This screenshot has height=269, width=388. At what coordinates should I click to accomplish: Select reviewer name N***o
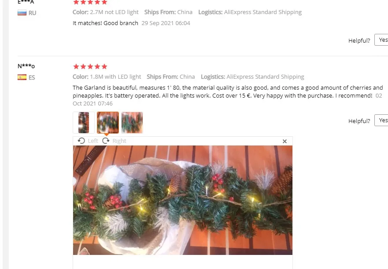click(26, 66)
